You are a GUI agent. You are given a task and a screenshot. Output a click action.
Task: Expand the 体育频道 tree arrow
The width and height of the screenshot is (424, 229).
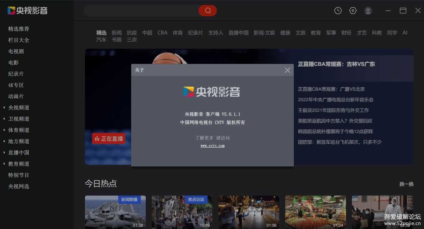4,130
